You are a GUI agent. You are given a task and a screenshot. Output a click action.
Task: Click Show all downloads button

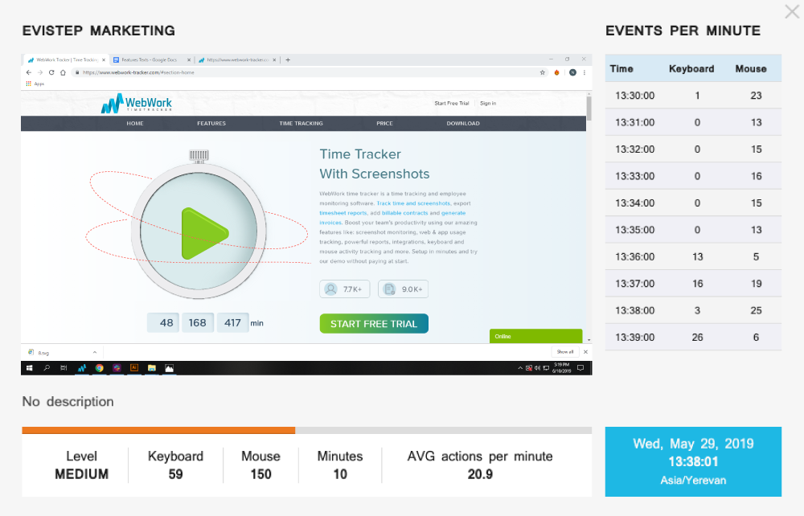[565, 352]
